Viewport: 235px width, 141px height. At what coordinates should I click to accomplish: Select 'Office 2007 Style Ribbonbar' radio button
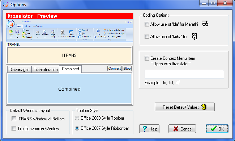tap(77, 128)
